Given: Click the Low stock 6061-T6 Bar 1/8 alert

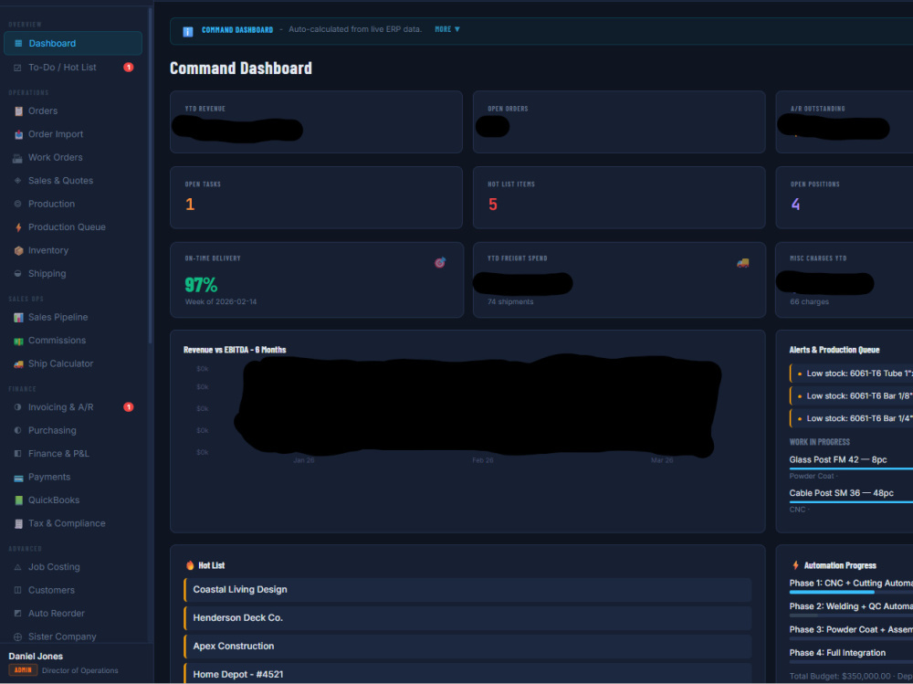Looking at the screenshot, I should (851, 396).
